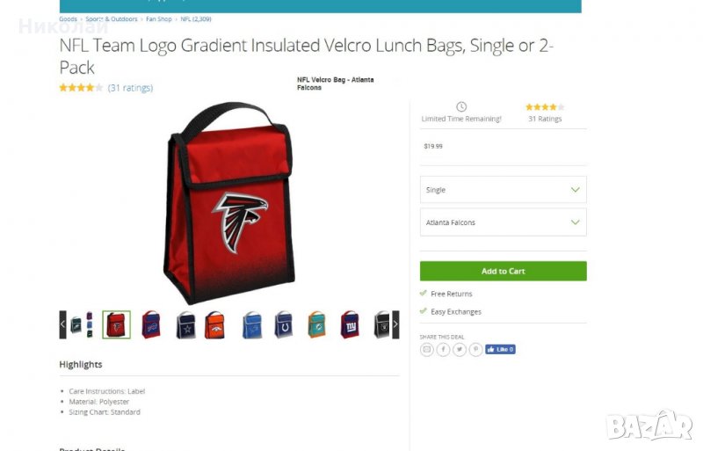
Task: Click the Add to Cart button
Action: tap(503, 271)
